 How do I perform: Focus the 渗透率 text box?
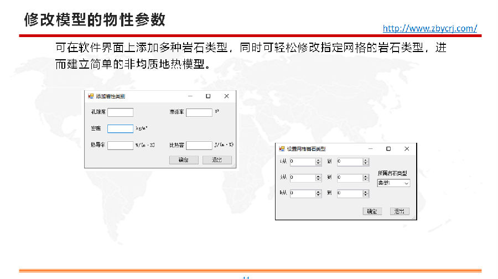[x=199, y=113]
